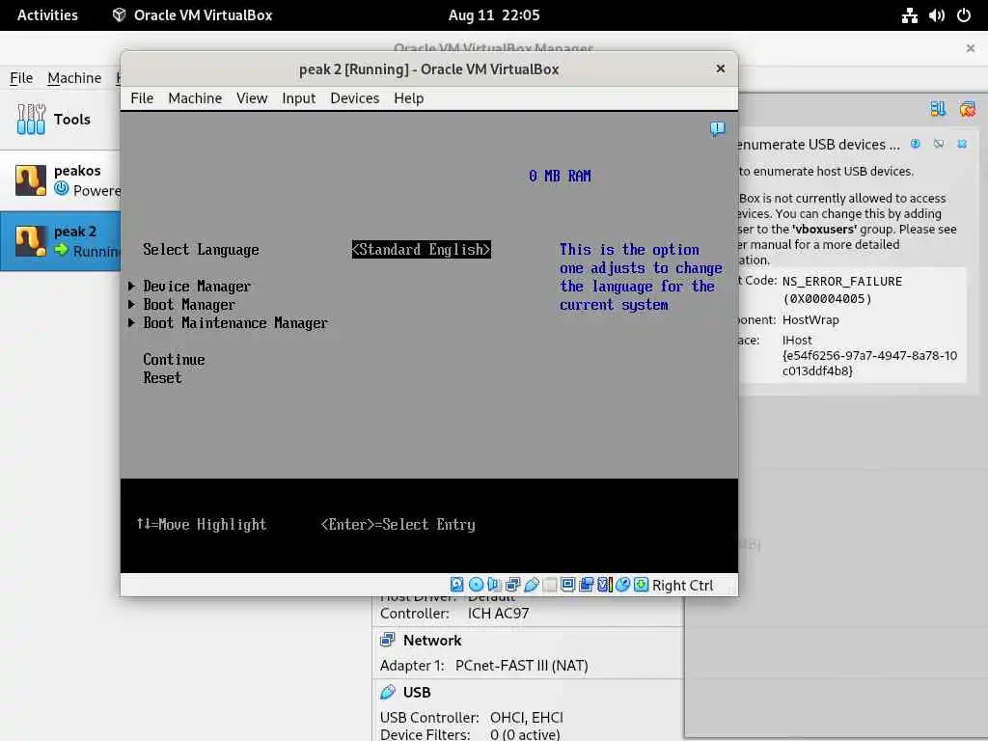
Task: Open the Input menu
Action: click(x=299, y=98)
